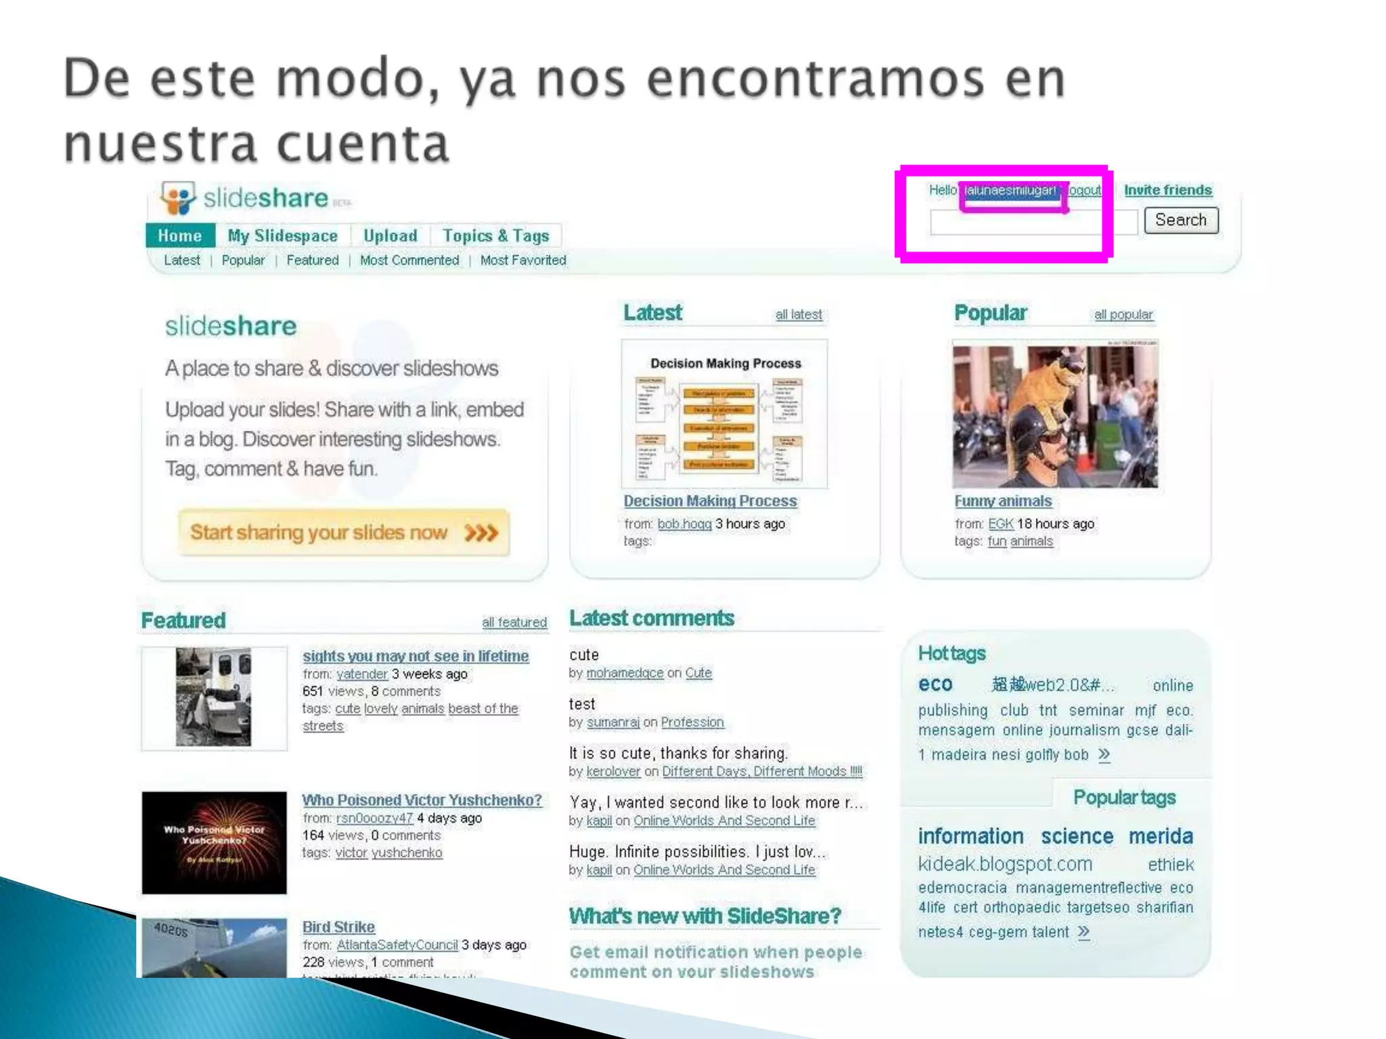Click the yushchenko tag link
Image resolution: width=1386 pixels, height=1039 pixels.
click(x=407, y=853)
